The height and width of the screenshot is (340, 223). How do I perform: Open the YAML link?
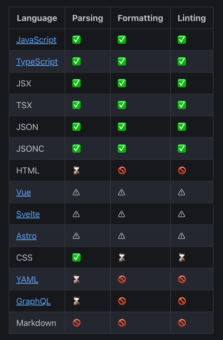(27, 279)
